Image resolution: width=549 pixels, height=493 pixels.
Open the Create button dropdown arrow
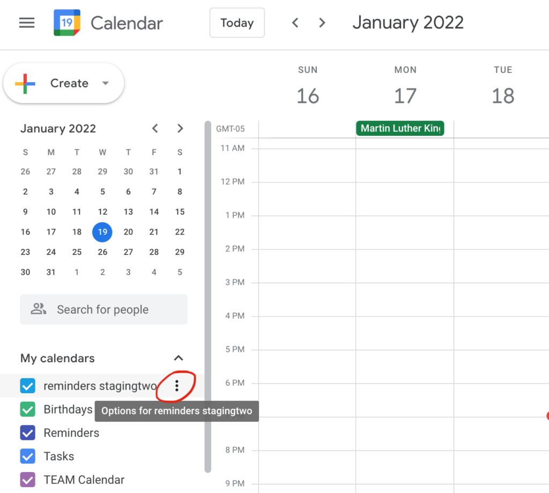tap(106, 83)
